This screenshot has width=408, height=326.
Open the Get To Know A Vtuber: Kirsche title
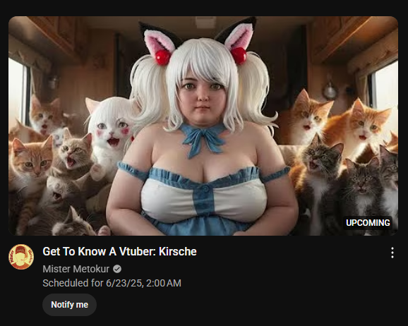pyautogui.click(x=119, y=252)
